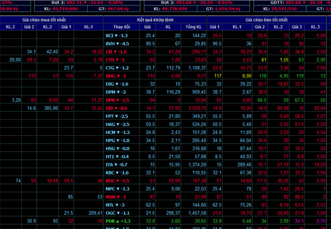331x229 pixels.
Task: Click the Giá chào bán tốt nhất header
Action: pyautogui.click(x=267, y=20)
